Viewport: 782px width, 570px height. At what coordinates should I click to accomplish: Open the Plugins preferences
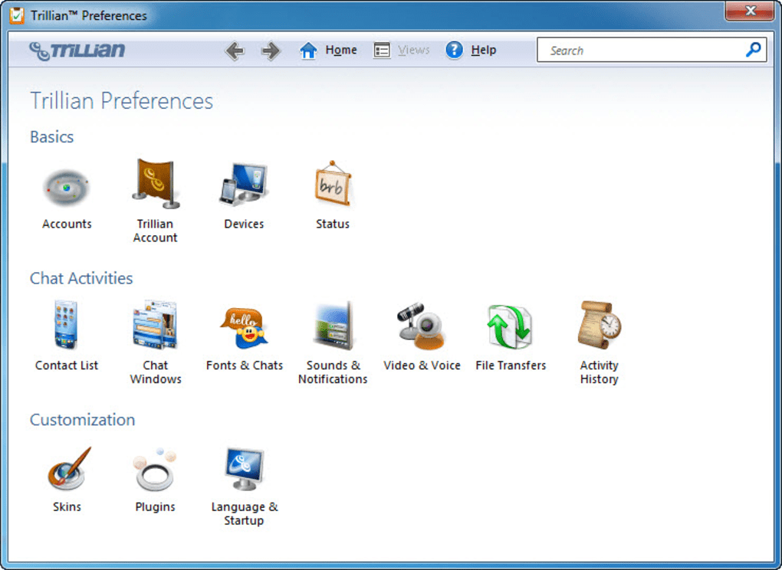coord(155,480)
